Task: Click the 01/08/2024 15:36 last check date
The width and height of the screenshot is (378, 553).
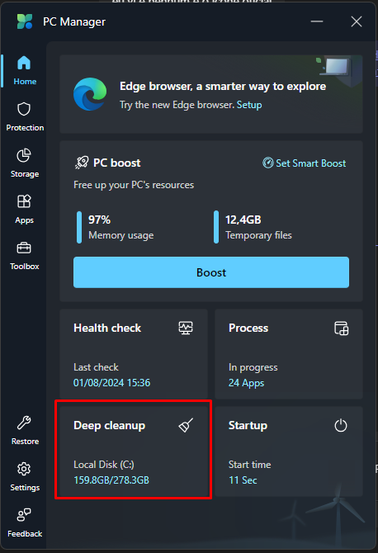Action: click(111, 383)
